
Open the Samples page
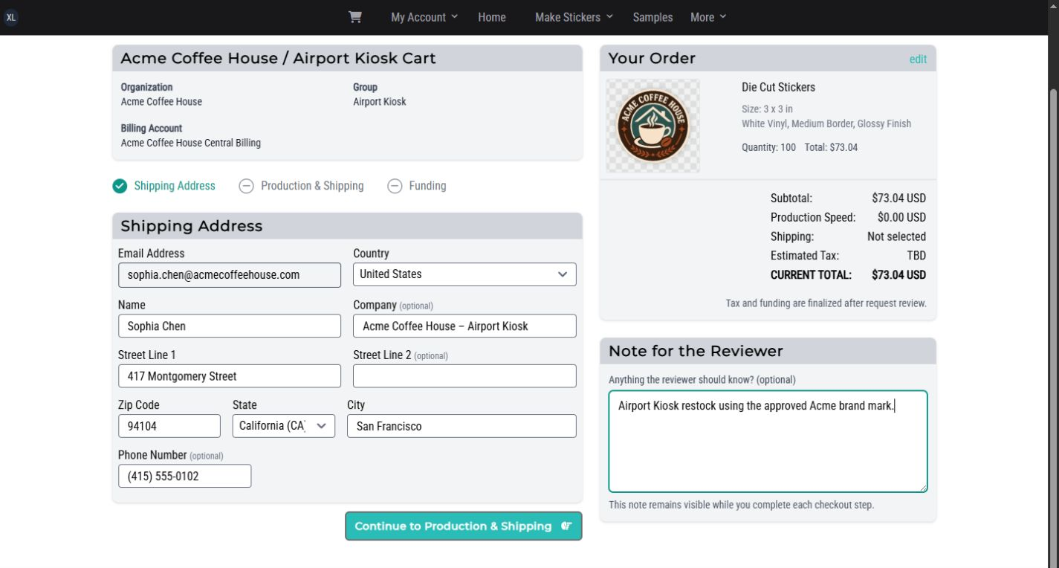652,17
